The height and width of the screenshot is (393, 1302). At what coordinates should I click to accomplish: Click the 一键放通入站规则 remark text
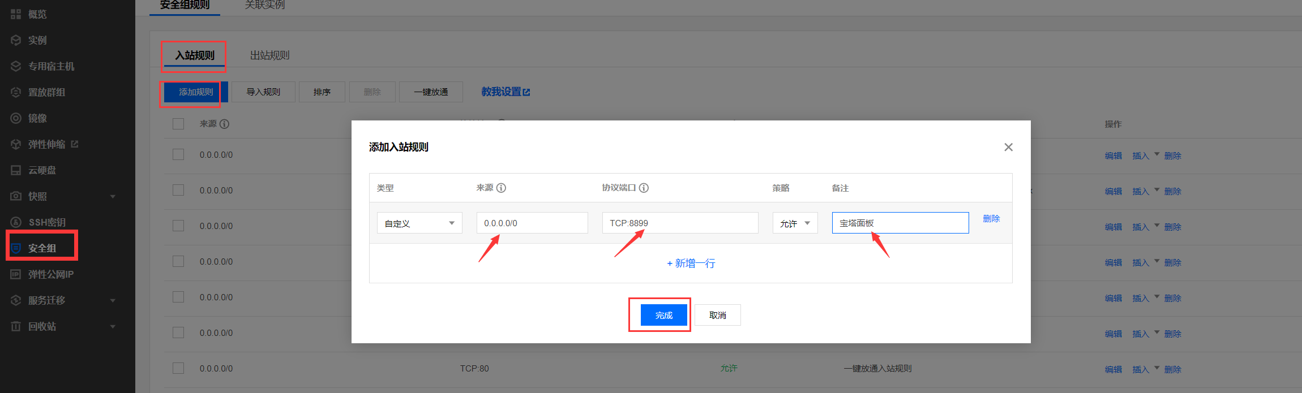877,368
